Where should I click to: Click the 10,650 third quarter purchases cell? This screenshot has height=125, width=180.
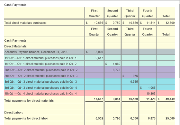(130, 23)
